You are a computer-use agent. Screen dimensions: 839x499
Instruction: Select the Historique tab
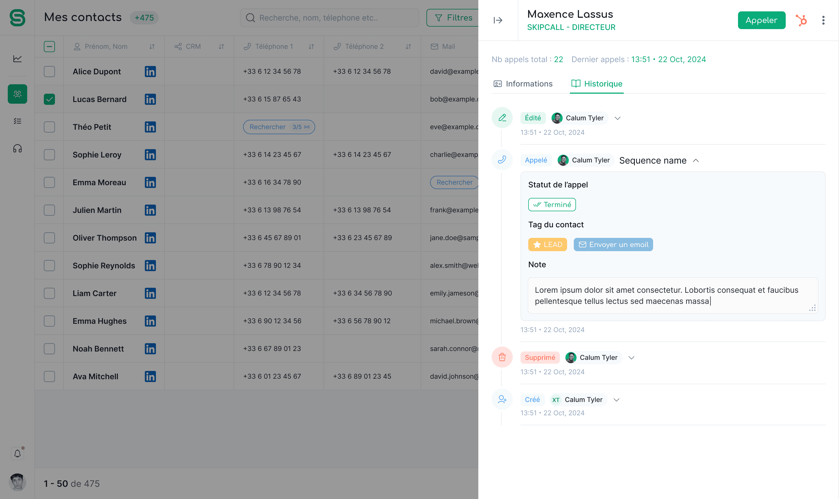point(597,84)
